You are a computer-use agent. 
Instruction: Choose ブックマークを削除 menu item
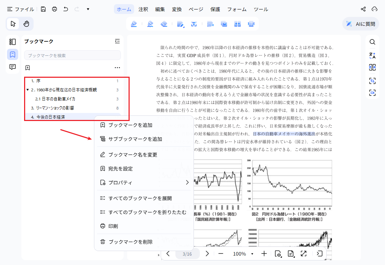click(144, 242)
